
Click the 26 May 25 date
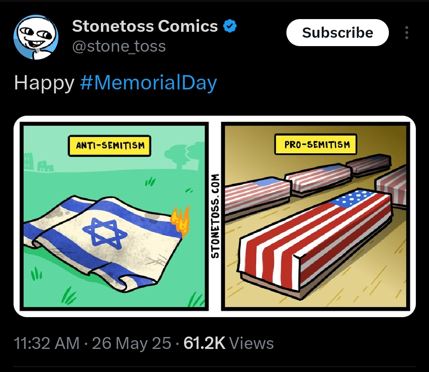click(131, 343)
